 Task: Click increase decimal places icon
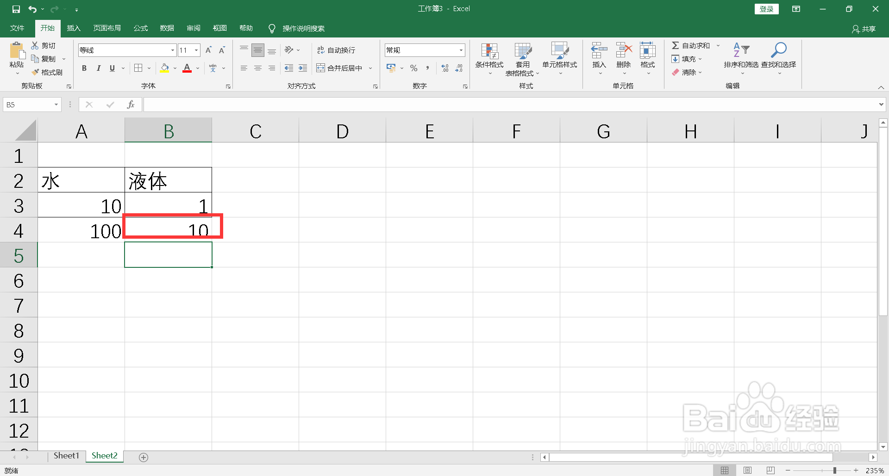click(x=445, y=68)
